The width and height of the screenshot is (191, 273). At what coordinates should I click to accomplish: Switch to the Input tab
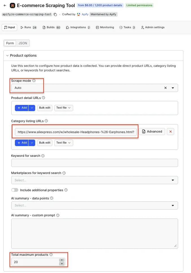[x=10, y=27]
